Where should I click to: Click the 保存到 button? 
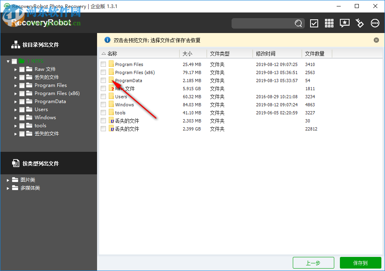[360, 263]
